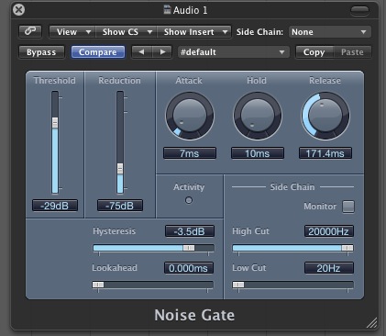The image size is (386, 336).
Task: Open the Show Insert dropdown
Action: 193,32
